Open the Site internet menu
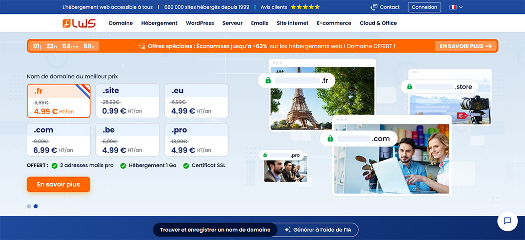 tap(293, 23)
